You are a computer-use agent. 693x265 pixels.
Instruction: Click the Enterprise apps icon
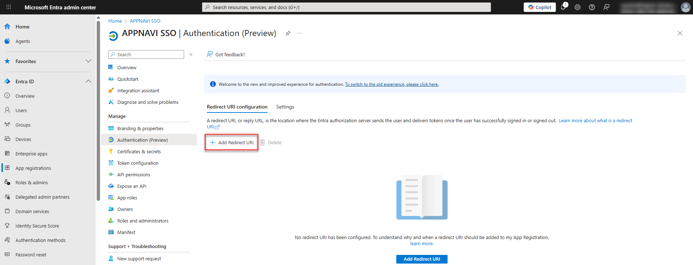[x=7, y=154]
